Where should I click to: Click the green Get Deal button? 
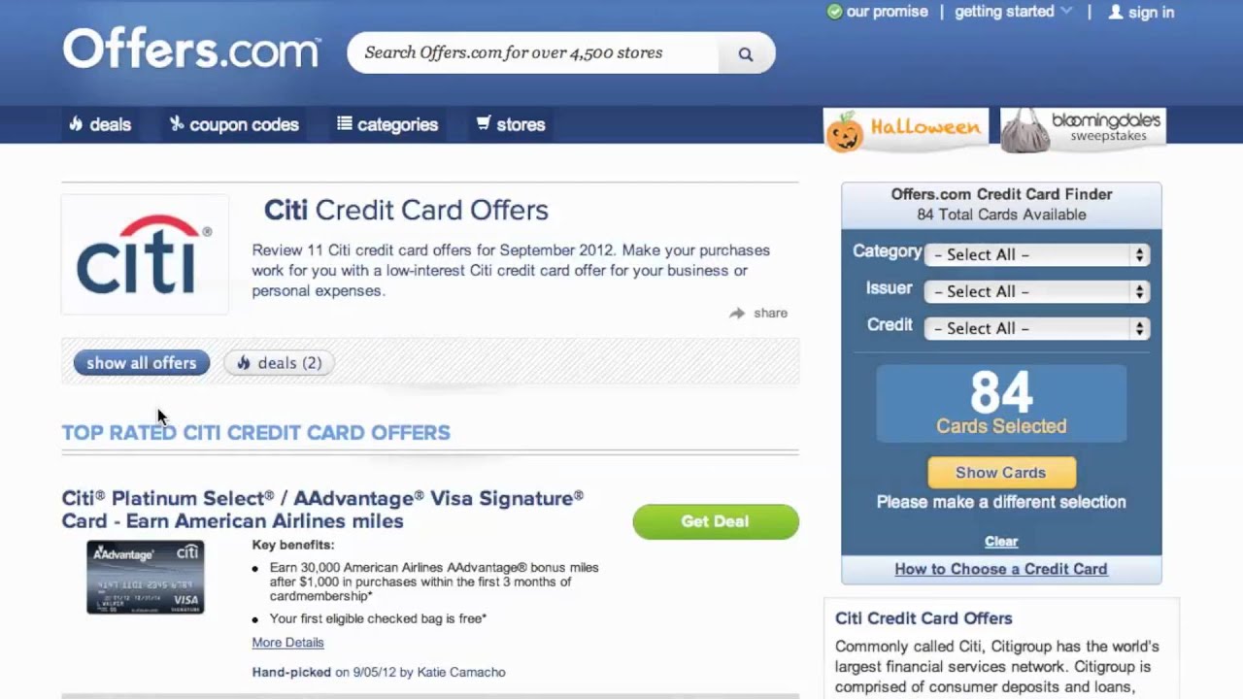716,521
